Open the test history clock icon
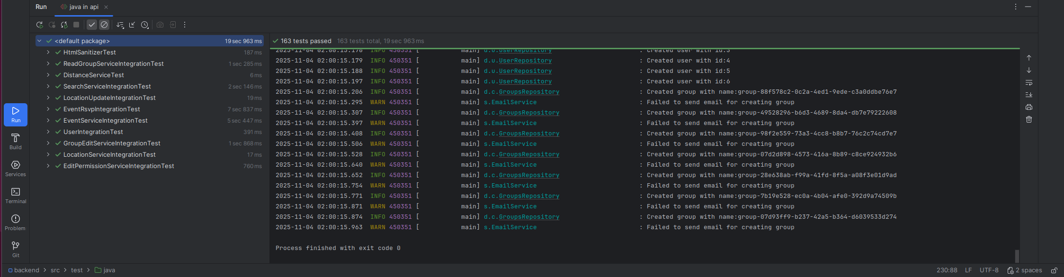The height and width of the screenshot is (277, 1064). (x=145, y=25)
